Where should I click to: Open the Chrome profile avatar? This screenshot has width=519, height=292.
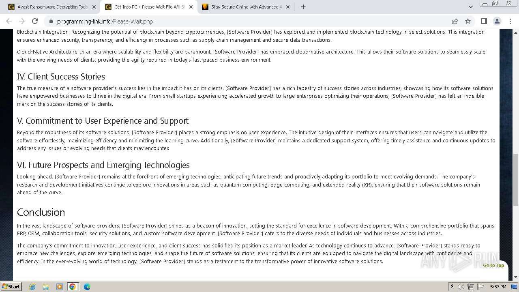(x=497, y=21)
